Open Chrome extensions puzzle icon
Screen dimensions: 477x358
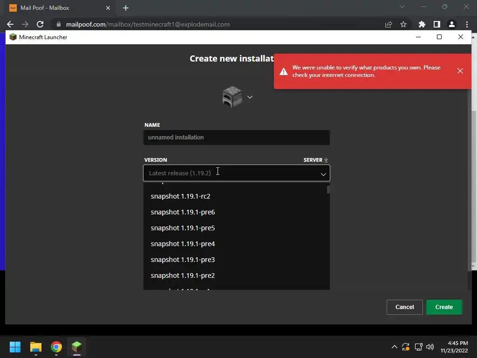(x=422, y=24)
